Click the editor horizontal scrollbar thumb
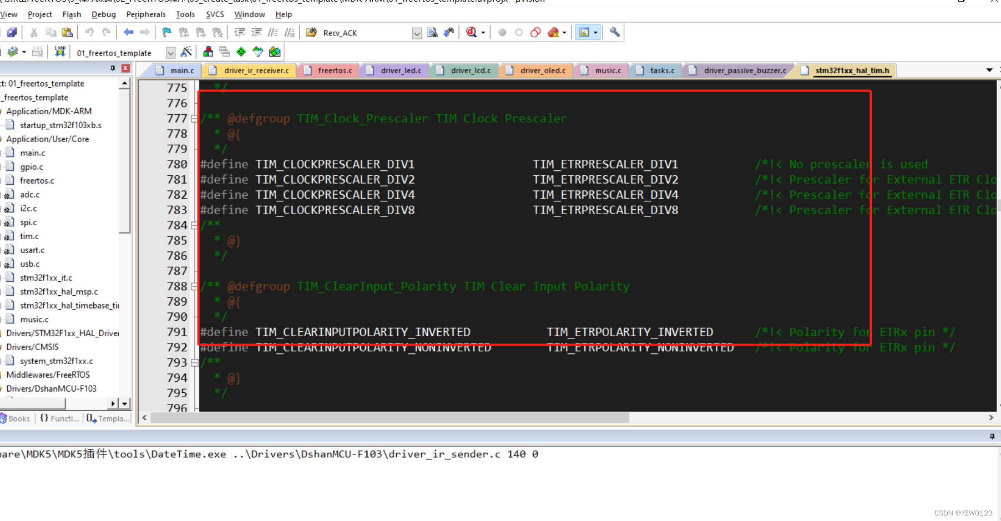The width and height of the screenshot is (1001, 521). click(390, 418)
